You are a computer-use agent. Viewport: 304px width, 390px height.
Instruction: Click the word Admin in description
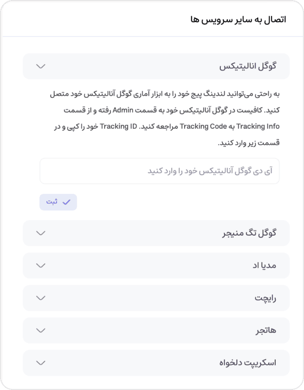click(123, 110)
